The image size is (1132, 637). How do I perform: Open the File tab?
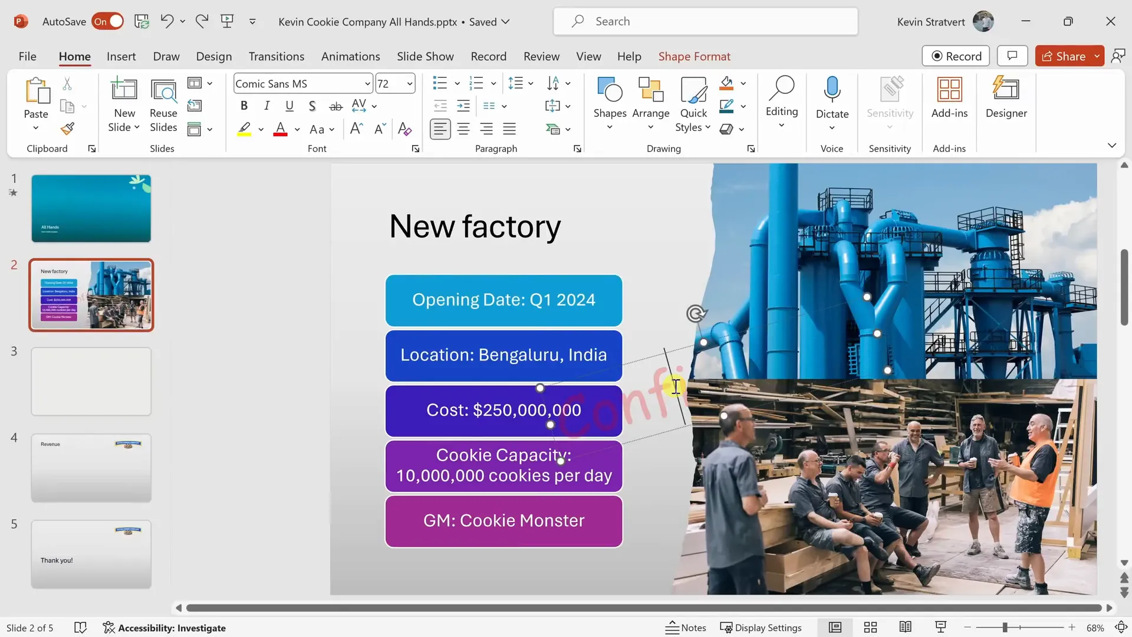pos(27,56)
